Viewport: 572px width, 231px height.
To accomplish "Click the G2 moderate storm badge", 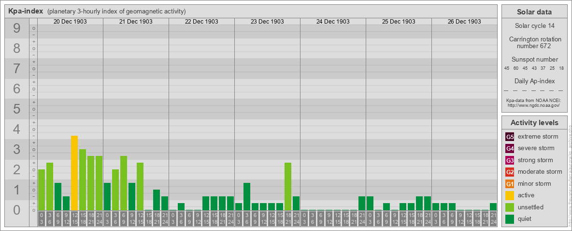I will click(510, 172).
